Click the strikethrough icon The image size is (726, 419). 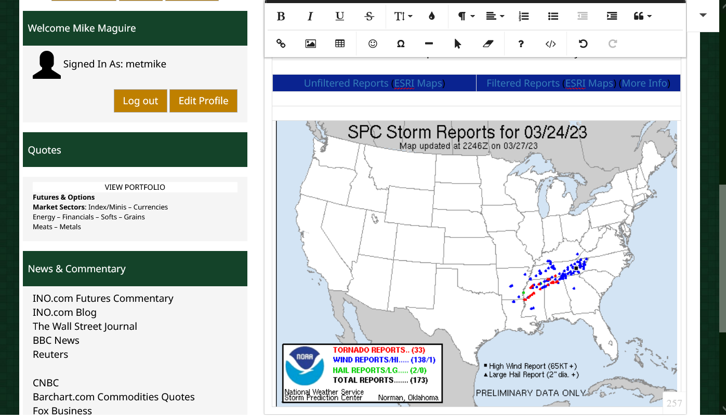point(369,17)
